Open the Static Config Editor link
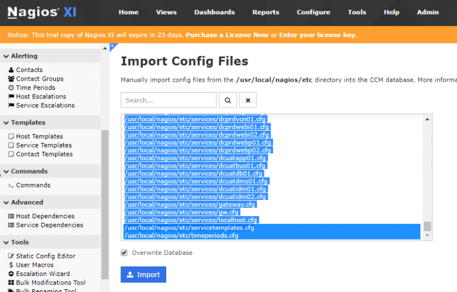Image resolution: width=457 pixels, height=292 pixels. pyautogui.click(x=46, y=256)
